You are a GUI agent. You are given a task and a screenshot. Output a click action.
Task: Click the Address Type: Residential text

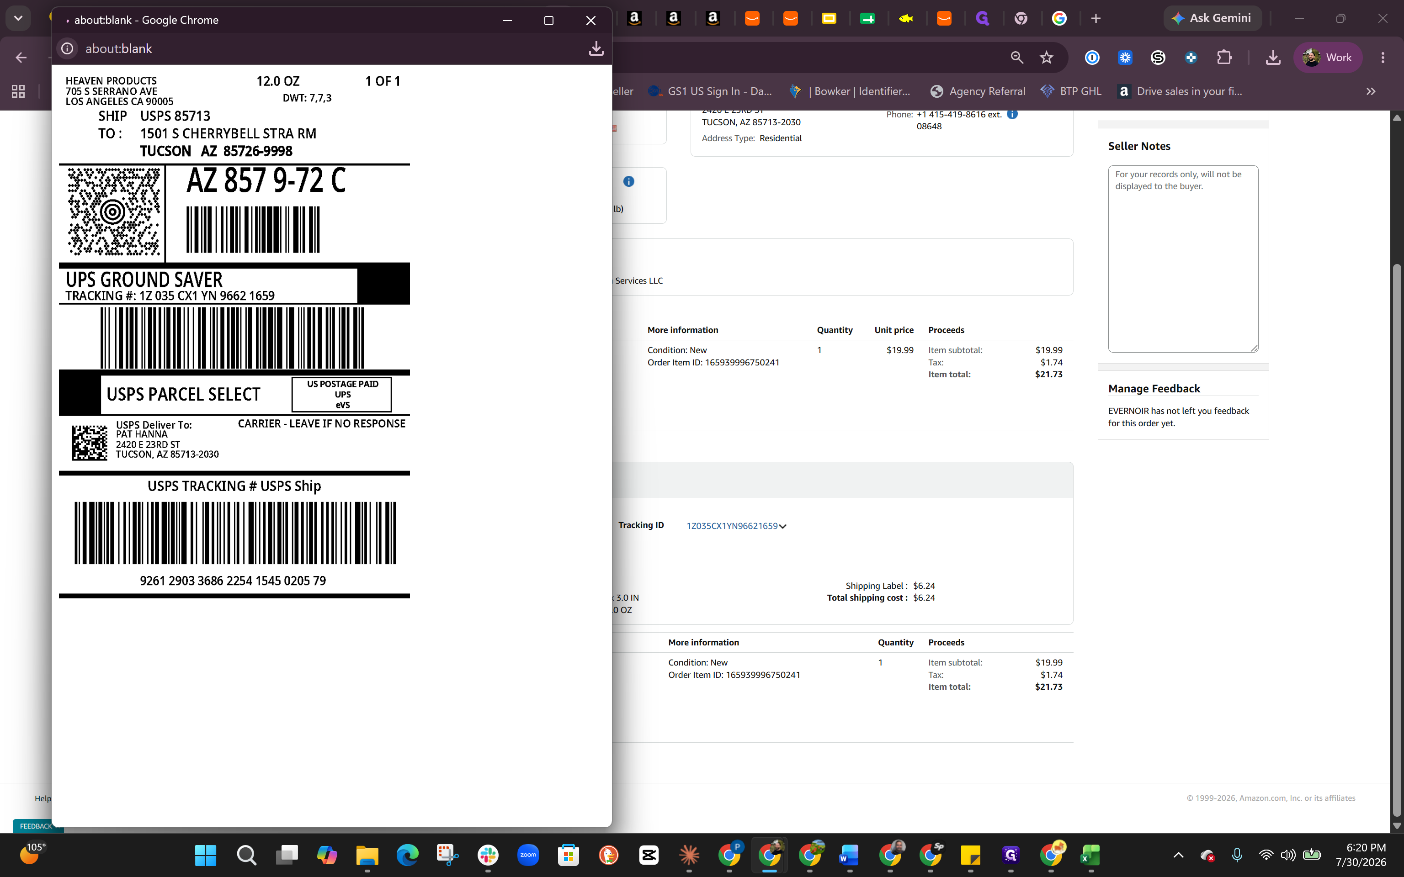click(x=751, y=138)
